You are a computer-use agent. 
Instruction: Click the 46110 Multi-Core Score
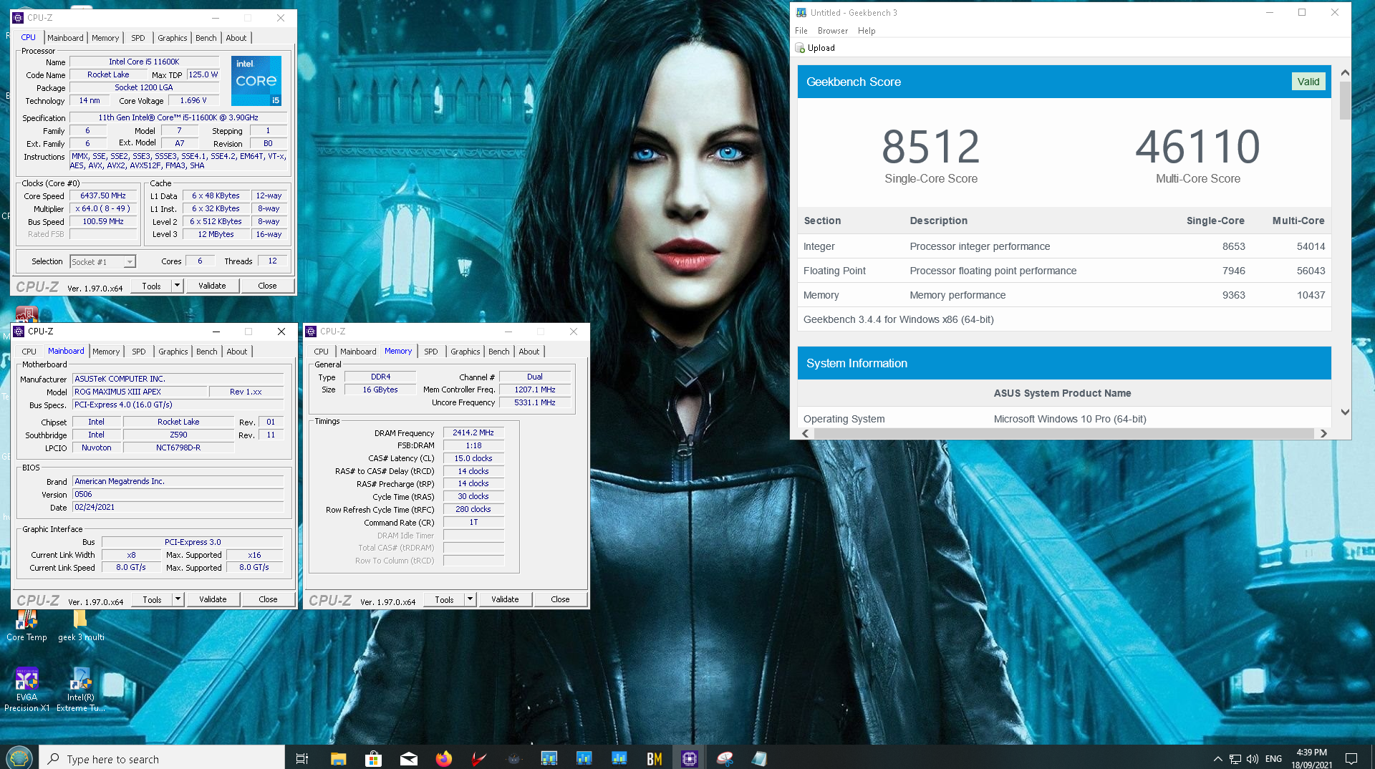point(1197,147)
